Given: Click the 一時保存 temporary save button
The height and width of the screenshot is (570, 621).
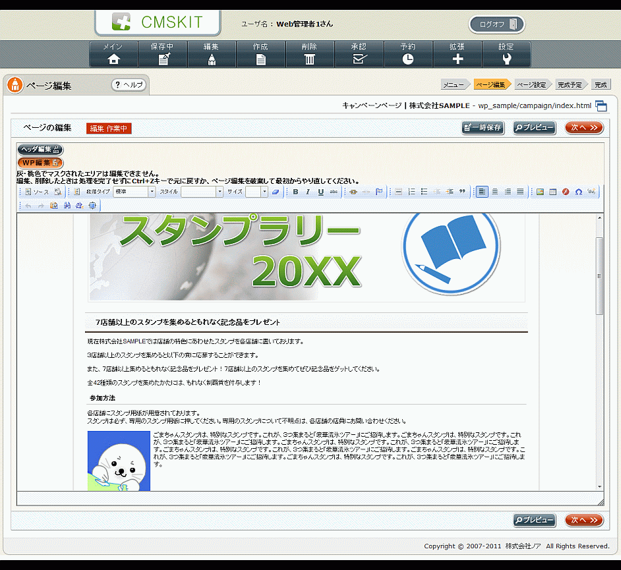Looking at the screenshot, I should (483, 128).
